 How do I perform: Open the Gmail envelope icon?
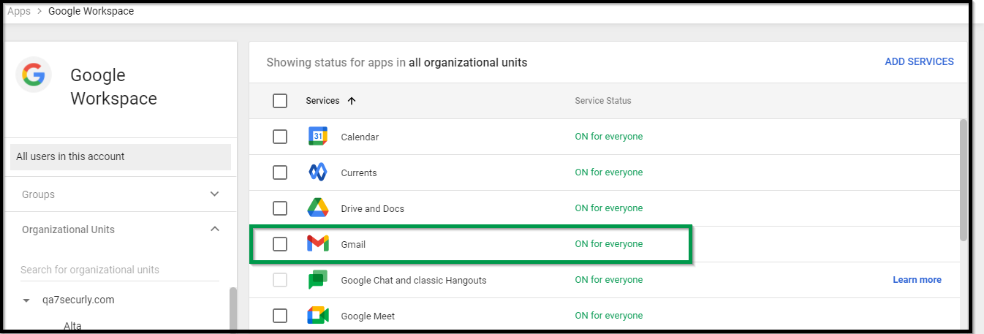click(317, 244)
